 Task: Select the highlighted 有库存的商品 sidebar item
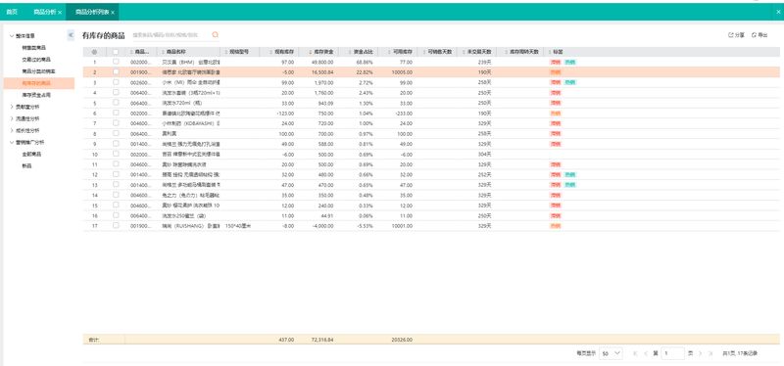click(x=38, y=83)
